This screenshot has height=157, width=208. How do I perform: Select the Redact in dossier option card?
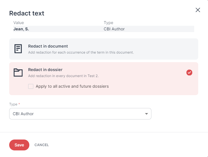point(104,78)
